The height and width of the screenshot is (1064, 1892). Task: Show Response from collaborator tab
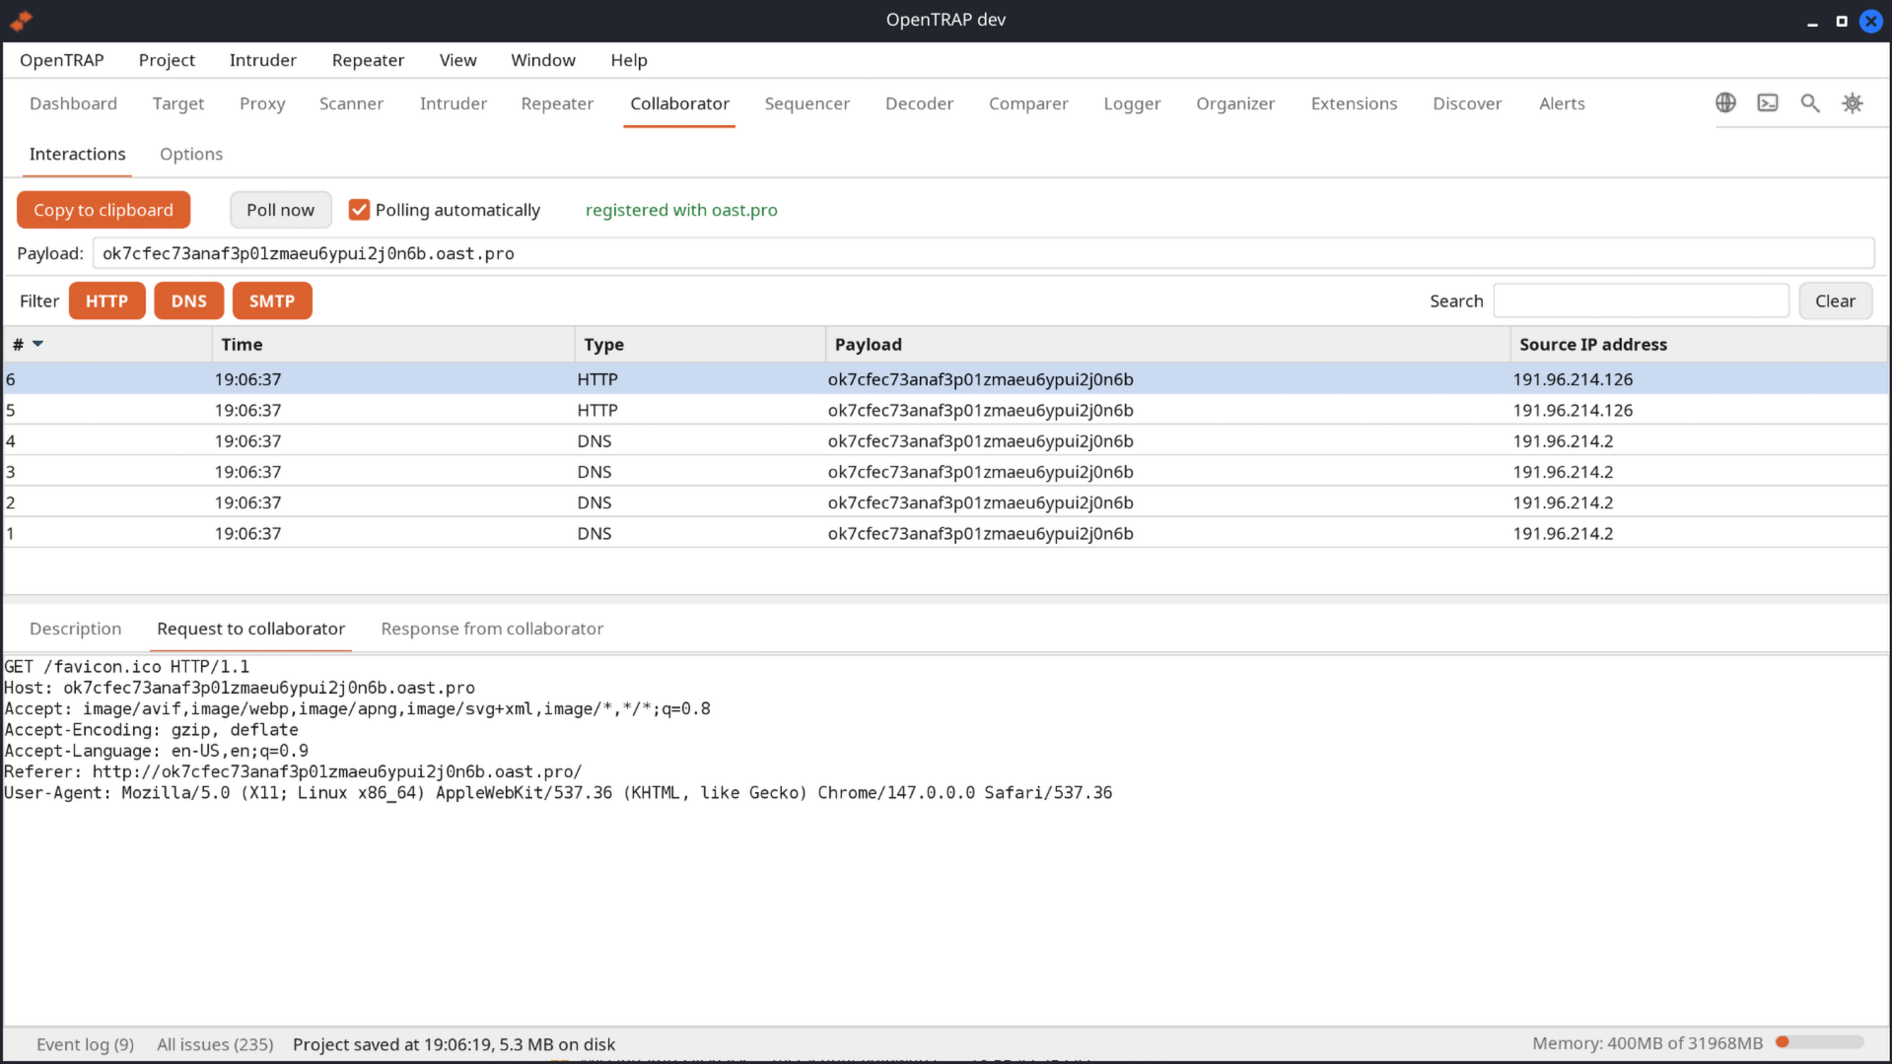point(492,629)
